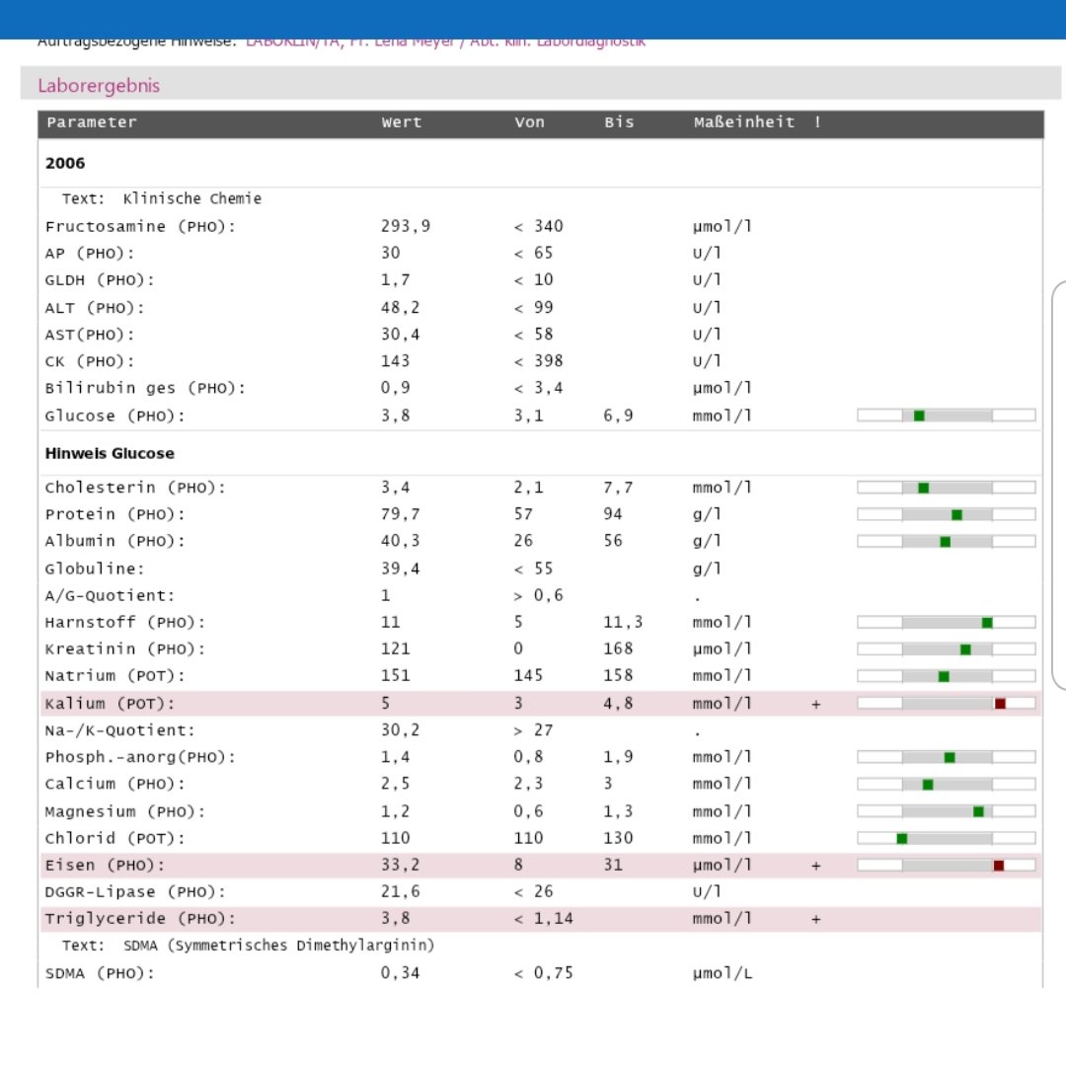1066x1066 pixels.
Task: Click the Eisen range bar with red marker
Action: point(947,865)
